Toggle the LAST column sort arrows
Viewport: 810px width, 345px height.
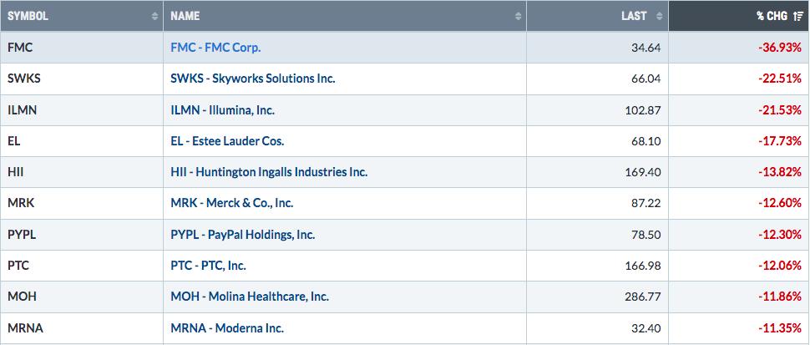(x=659, y=17)
